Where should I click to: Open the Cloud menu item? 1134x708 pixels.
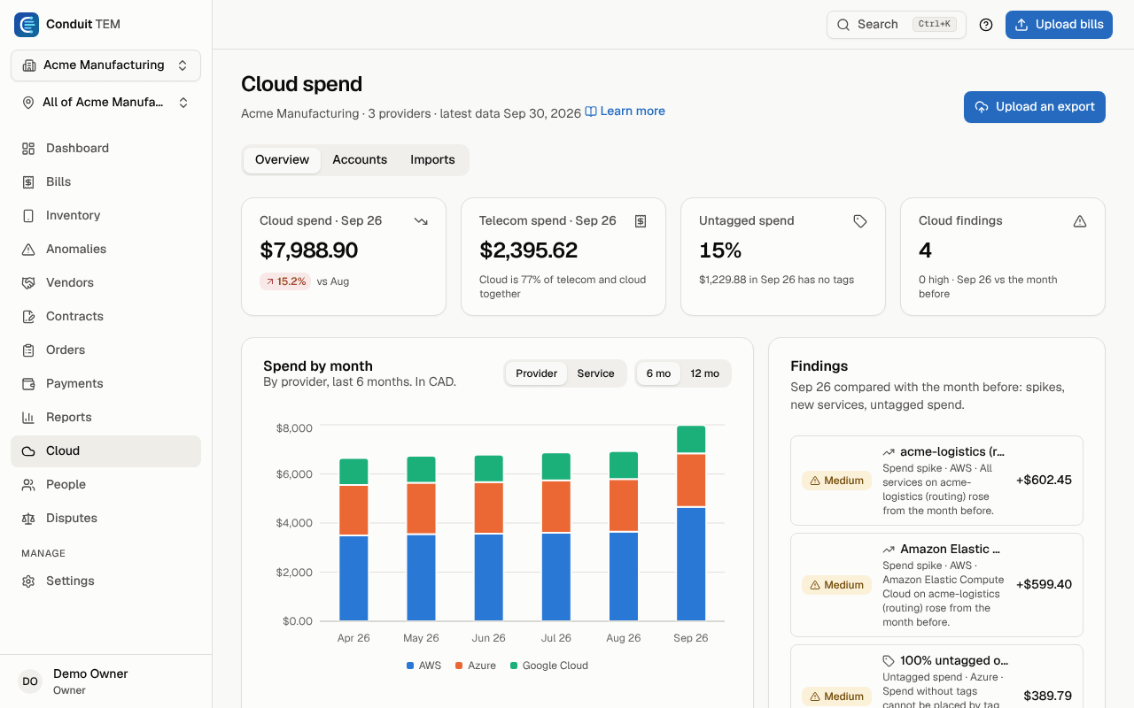106,451
